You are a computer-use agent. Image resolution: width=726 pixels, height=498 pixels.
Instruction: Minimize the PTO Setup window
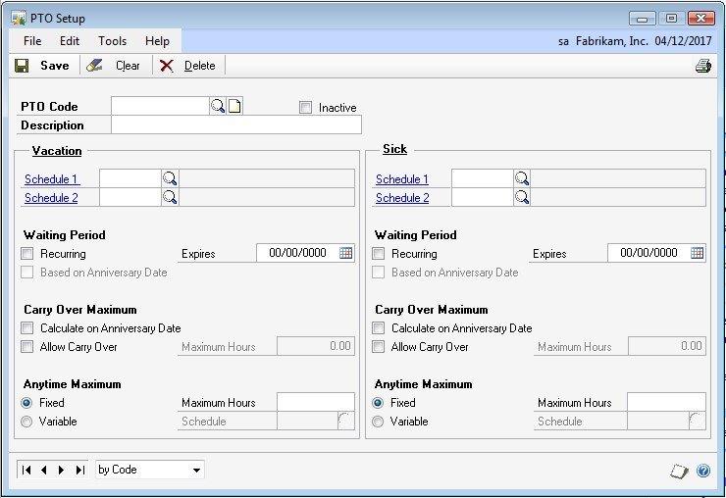coord(642,19)
